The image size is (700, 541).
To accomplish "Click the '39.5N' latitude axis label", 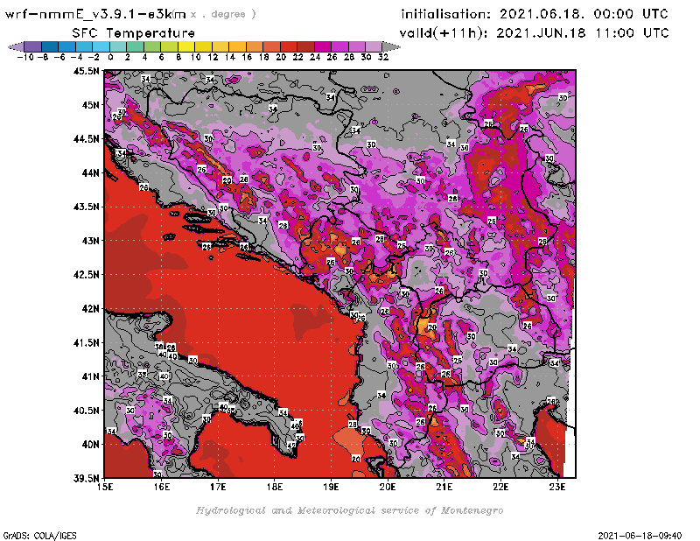I will click(86, 479).
